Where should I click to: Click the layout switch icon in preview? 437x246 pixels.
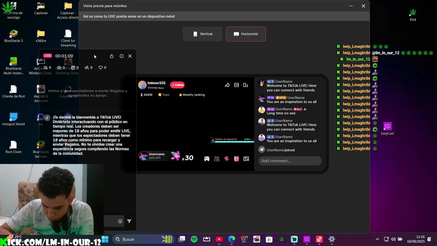pos(245,85)
